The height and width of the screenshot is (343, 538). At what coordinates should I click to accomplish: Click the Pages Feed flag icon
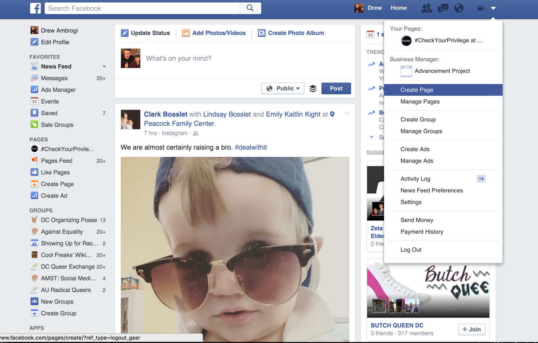point(34,160)
